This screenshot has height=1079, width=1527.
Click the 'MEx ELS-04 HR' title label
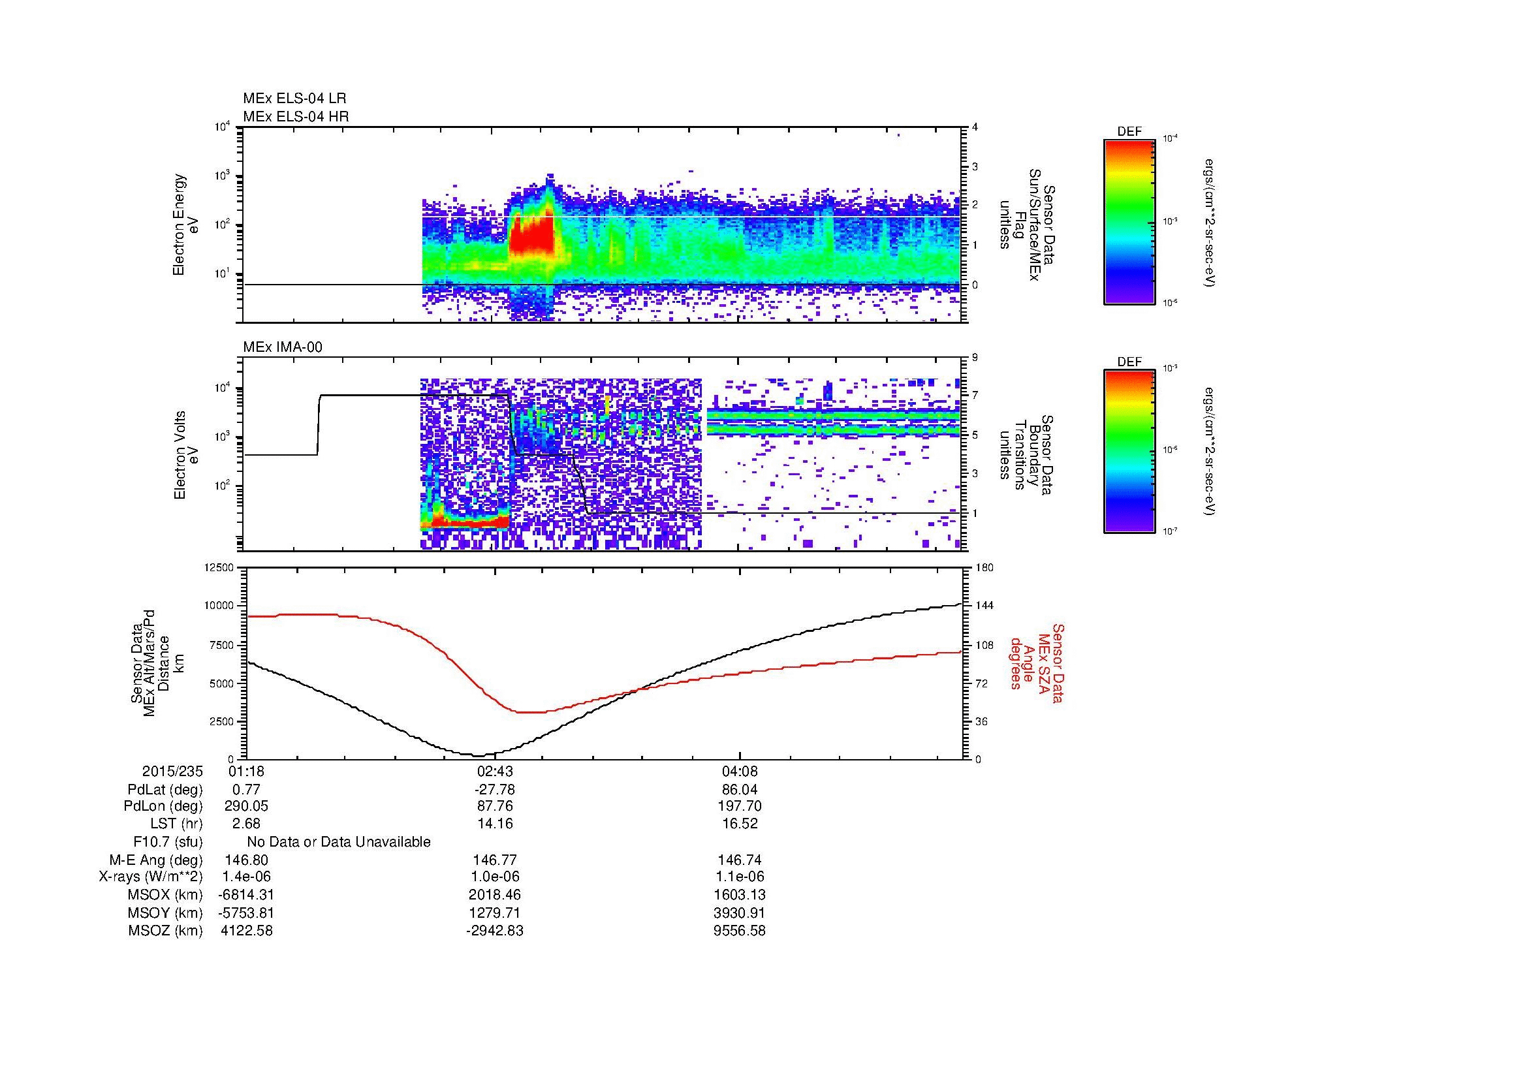pos(296,117)
